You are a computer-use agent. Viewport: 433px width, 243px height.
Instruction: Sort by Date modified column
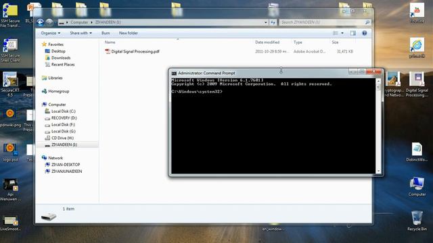(x=267, y=42)
